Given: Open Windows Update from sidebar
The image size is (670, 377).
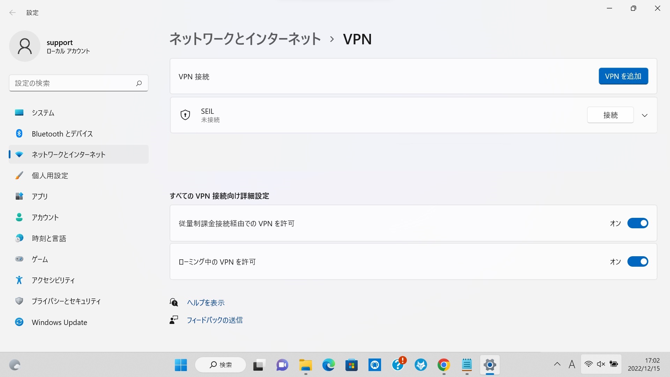Looking at the screenshot, I should click(59, 322).
